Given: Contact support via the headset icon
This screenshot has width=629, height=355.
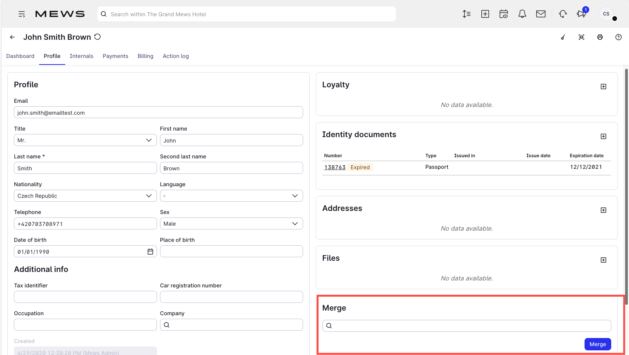Looking at the screenshot, I should point(563,14).
